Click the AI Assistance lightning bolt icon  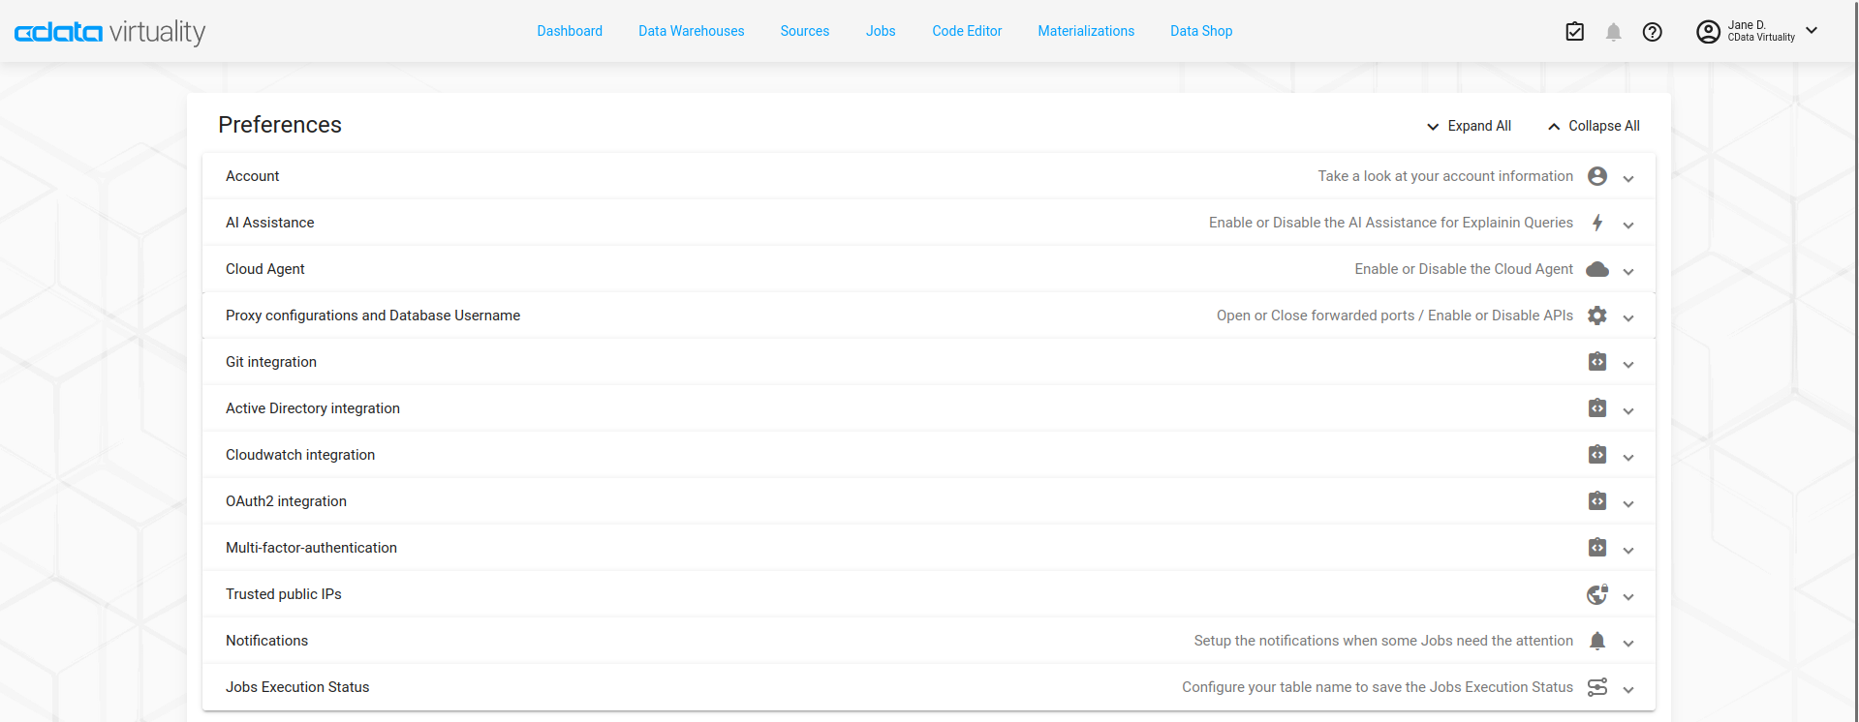click(x=1596, y=223)
